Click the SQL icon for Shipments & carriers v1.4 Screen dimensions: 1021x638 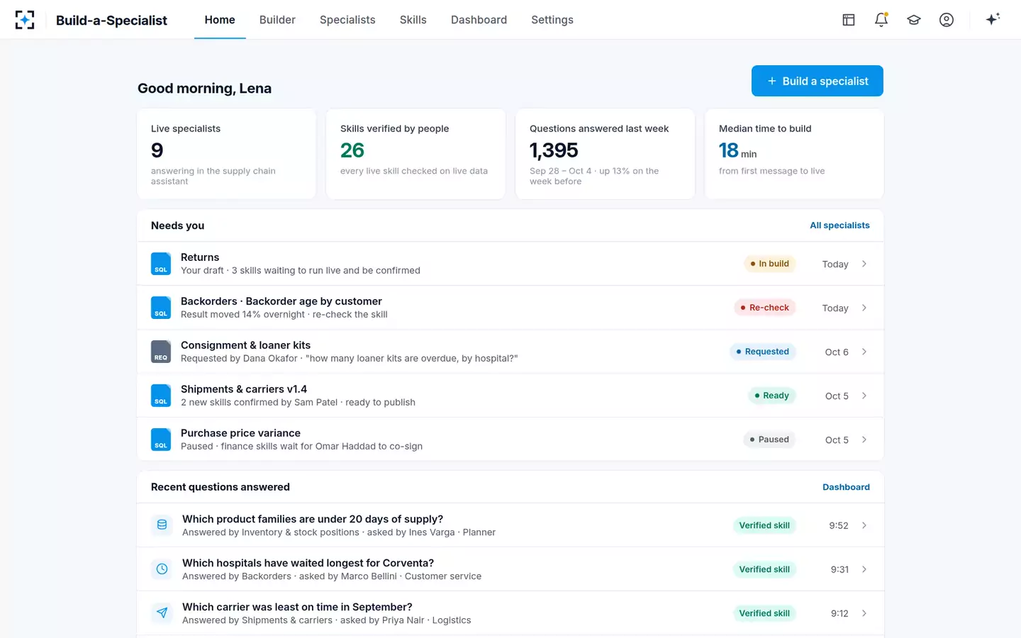click(161, 396)
